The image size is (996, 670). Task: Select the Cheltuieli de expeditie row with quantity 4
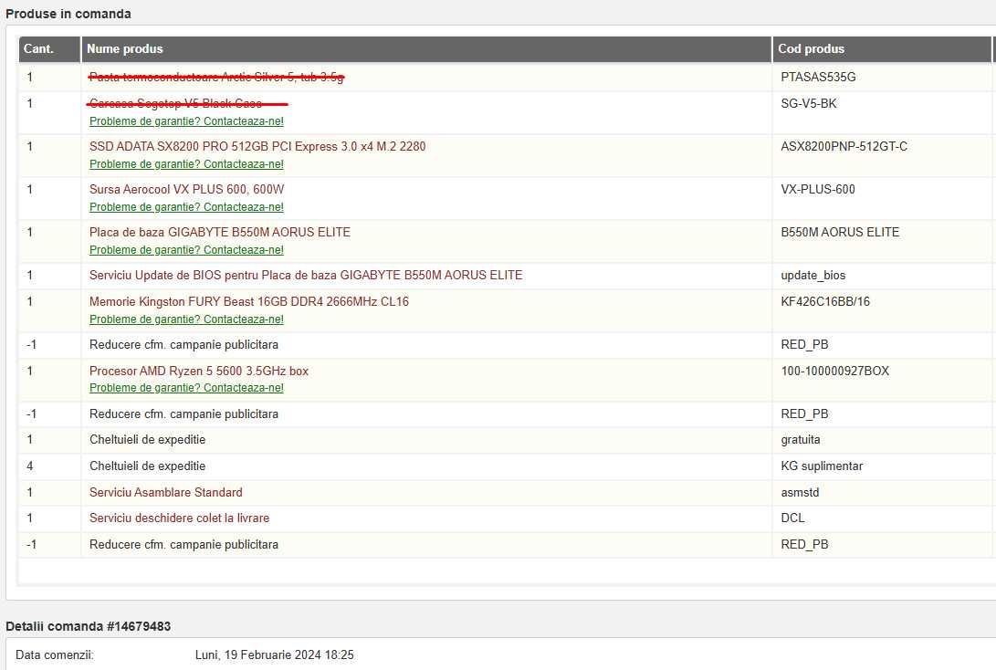505,466
